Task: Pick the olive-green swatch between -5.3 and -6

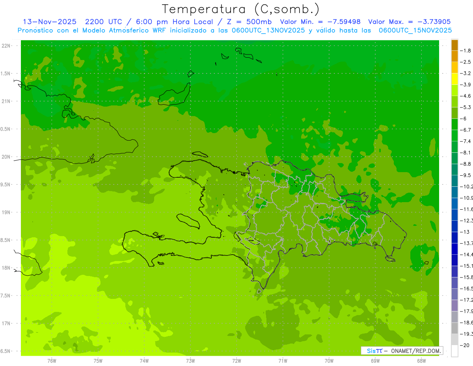Action: [x=454, y=113]
